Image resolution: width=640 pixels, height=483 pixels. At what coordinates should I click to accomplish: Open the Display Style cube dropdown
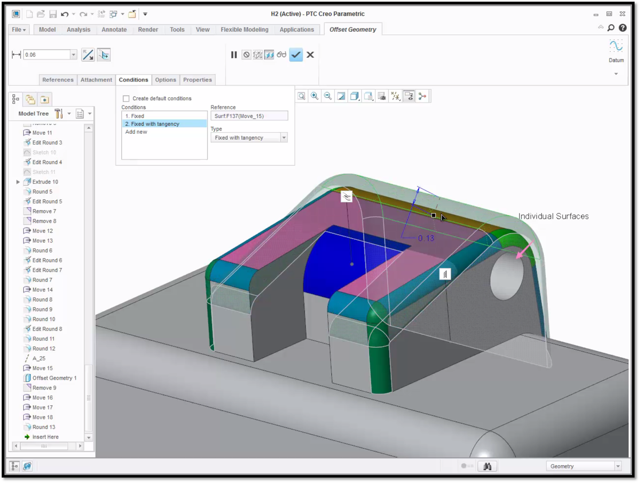[x=355, y=96]
